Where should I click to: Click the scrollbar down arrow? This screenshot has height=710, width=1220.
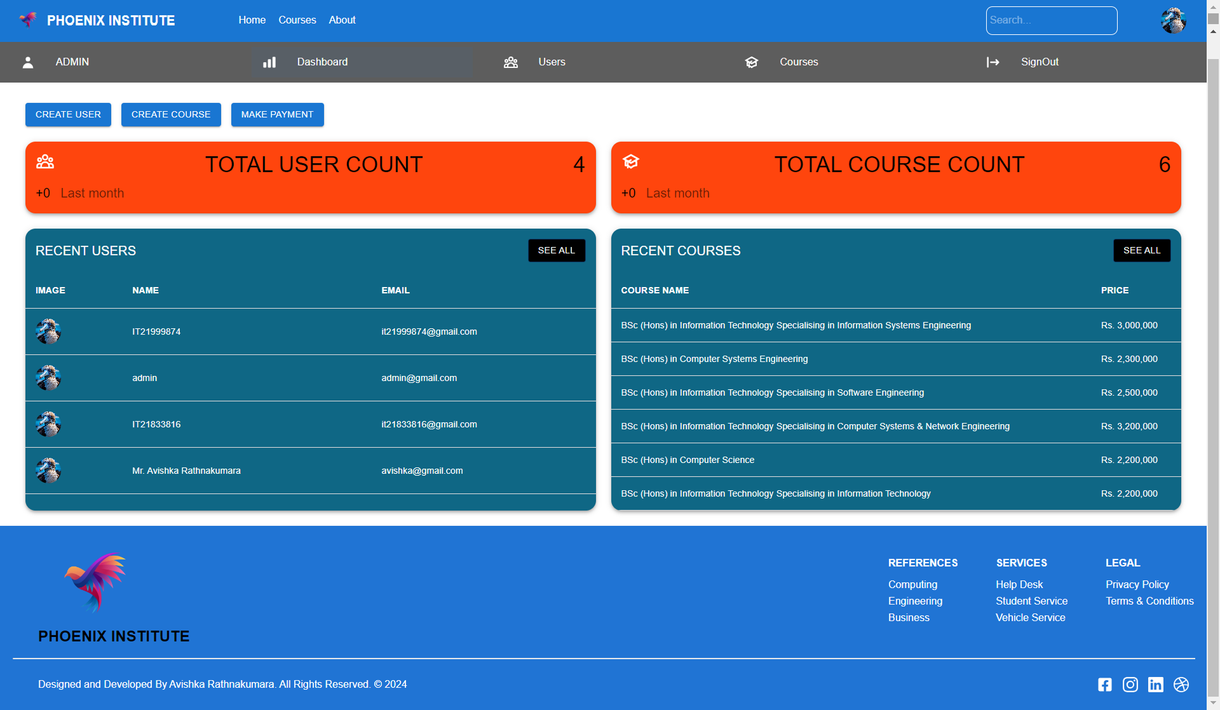click(x=1212, y=702)
